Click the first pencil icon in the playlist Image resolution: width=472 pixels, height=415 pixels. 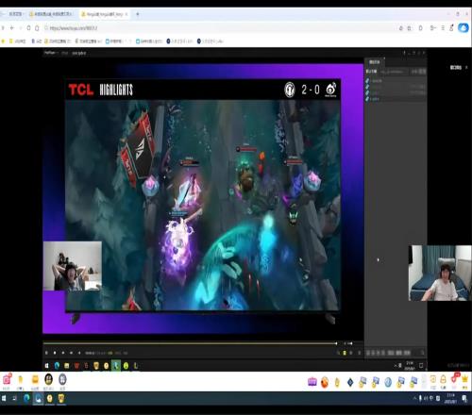coord(367,81)
